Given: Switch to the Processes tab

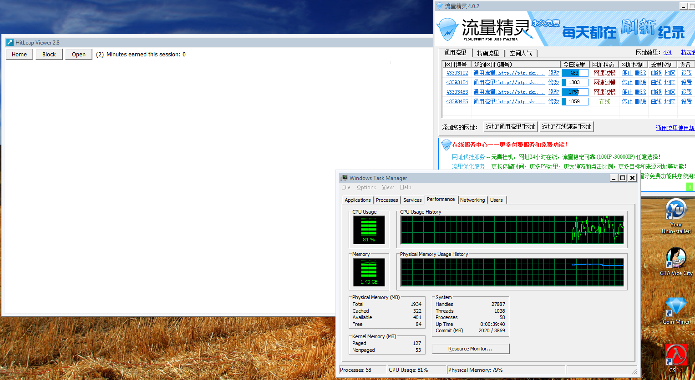Looking at the screenshot, I should [387, 200].
